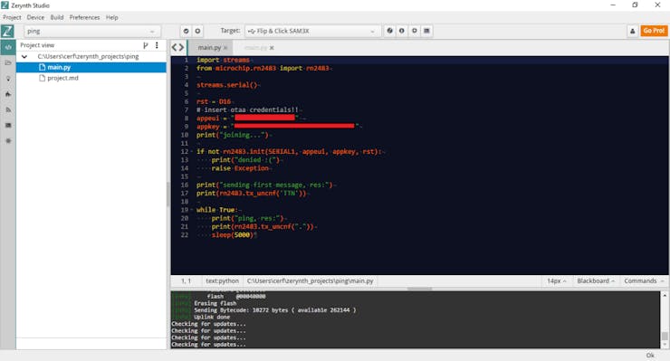Select project.md in the project tree
Viewport: 670px width, 361px height.
62,78
